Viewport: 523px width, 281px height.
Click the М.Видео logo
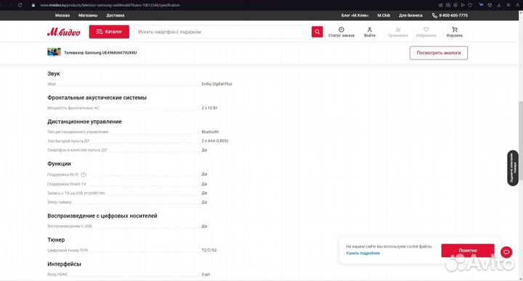64,32
